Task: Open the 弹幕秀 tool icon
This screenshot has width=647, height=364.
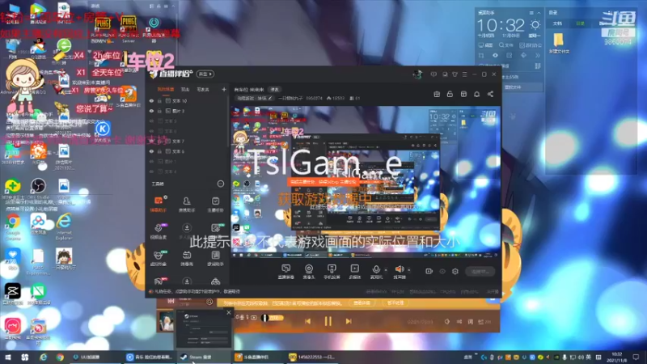Action: [187, 258]
